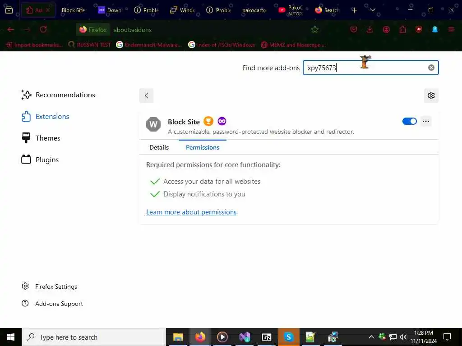
Task: Open the installer icon on the taskbar
Action: pos(333,337)
